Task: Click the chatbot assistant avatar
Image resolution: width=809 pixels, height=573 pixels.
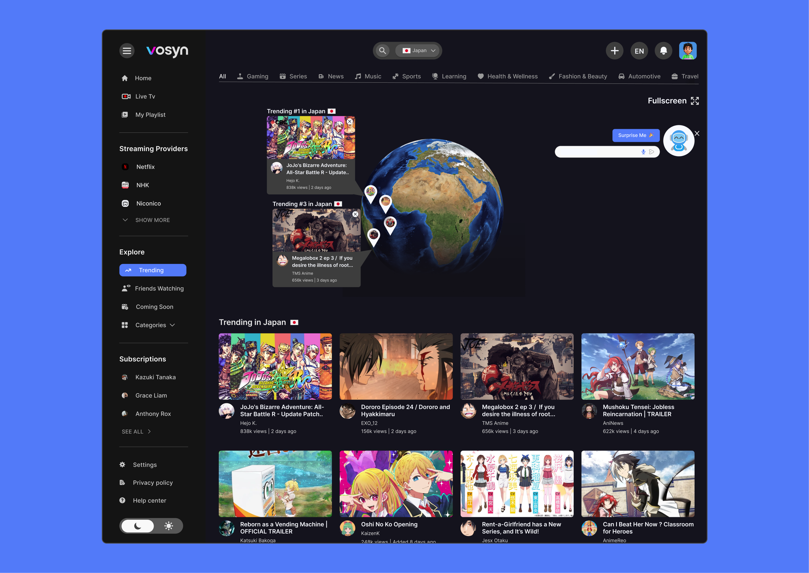Action: coord(679,141)
